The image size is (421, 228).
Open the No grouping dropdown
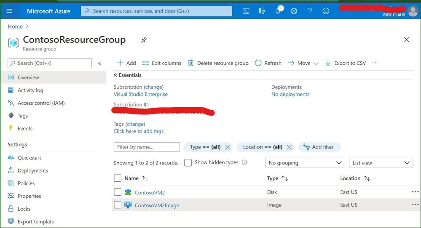(x=305, y=163)
